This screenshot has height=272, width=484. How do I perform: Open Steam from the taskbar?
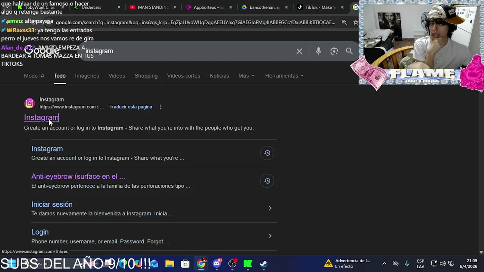264,264
